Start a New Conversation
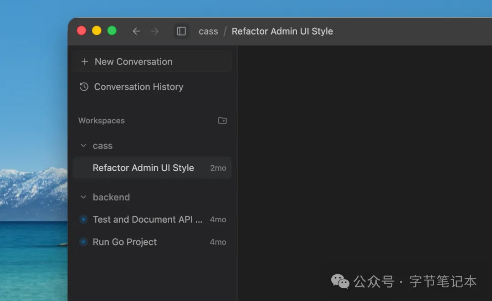Image resolution: width=492 pixels, height=301 pixels. pos(152,61)
